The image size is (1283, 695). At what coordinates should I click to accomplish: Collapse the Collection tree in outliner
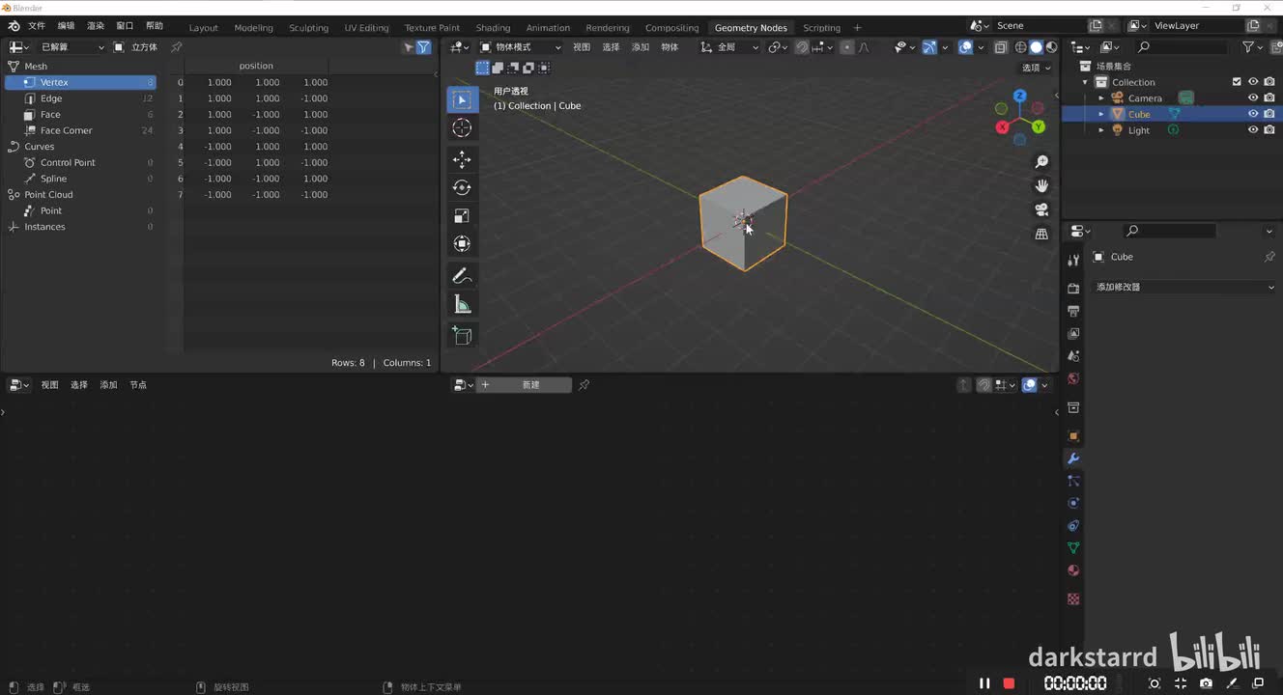click(1086, 82)
